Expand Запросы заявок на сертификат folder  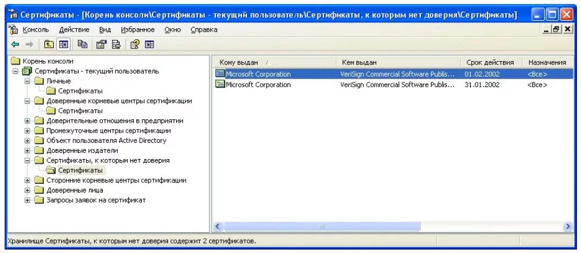click(x=27, y=200)
